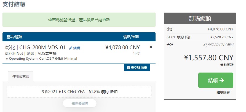Click the green 優惠碼驗證通過 success banner
The image size is (246, 112).
[x=79, y=20]
